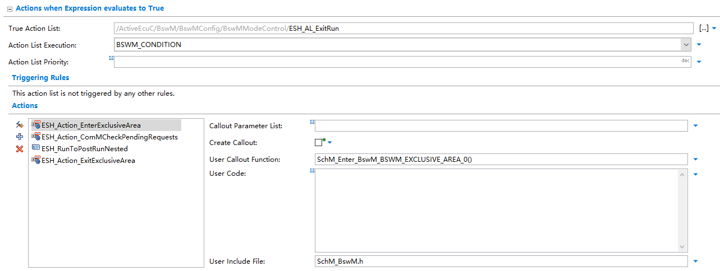Click the User Include File field
This screenshot has width=720, height=271.
point(501,261)
